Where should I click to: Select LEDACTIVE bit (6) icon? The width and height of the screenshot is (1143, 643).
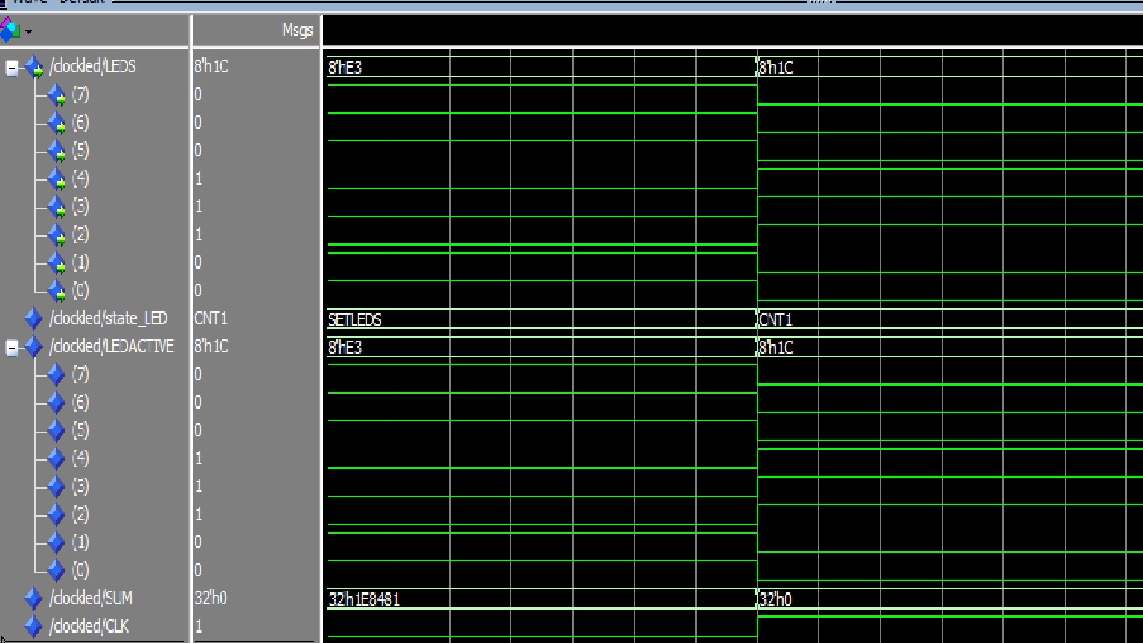pos(57,403)
